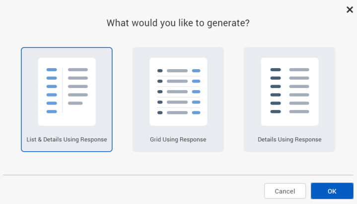
Task: Click the dark label bars in Details thumbnail
Action: click(x=276, y=91)
